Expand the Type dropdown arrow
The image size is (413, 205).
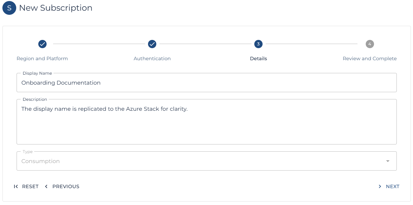pyautogui.click(x=387, y=161)
